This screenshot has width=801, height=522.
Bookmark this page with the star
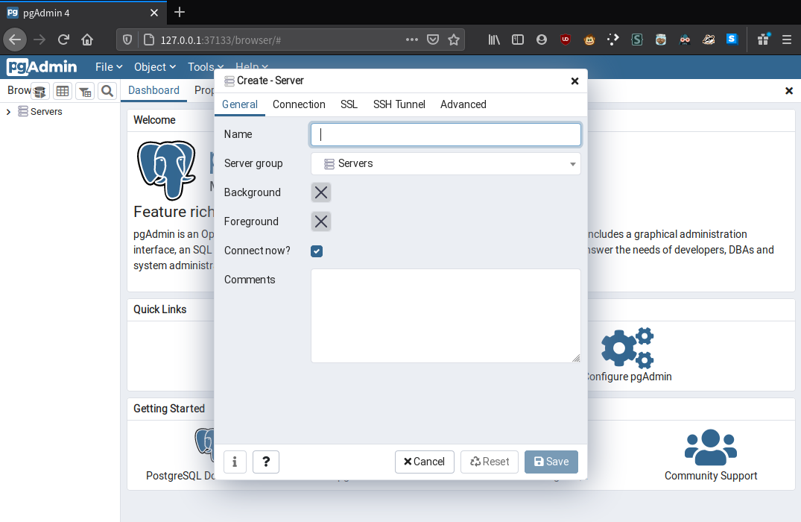pos(454,40)
